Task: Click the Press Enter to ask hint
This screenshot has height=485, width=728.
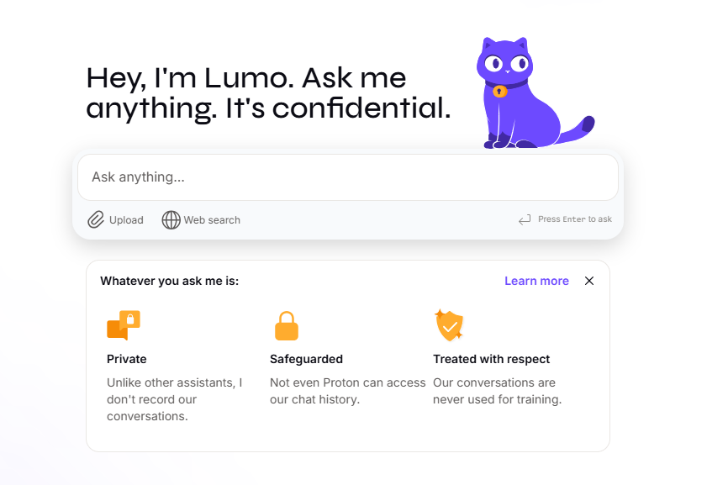Action: point(575,219)
